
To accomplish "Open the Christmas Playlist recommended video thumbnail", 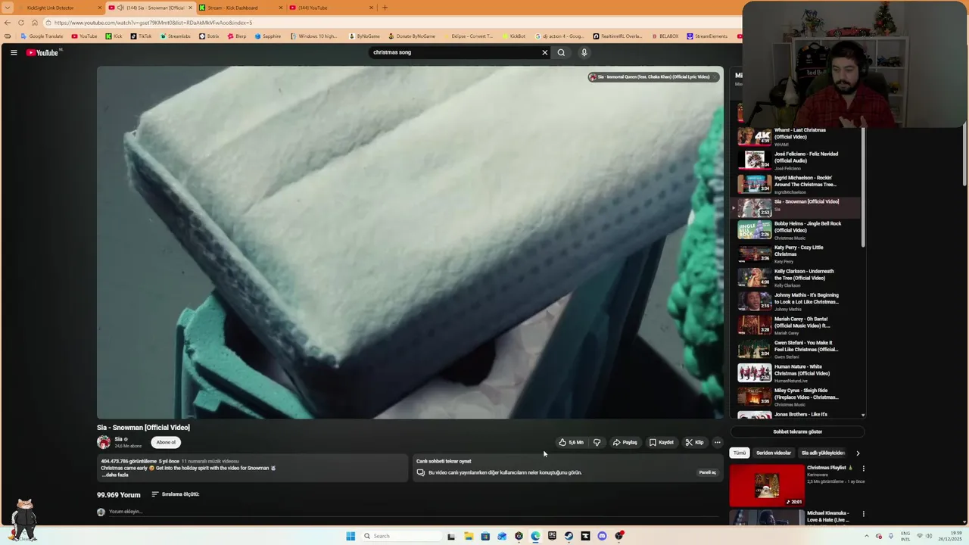I will tap(767, 485).
